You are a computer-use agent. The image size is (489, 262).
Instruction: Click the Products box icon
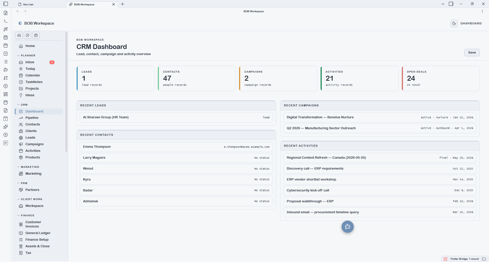21,157
